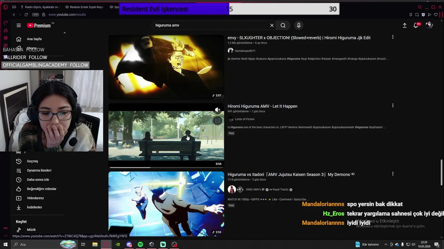Viewport: 444px width, 249px height.
Task: Open File Explorer from the taskbar
Action: click(95, 245)
